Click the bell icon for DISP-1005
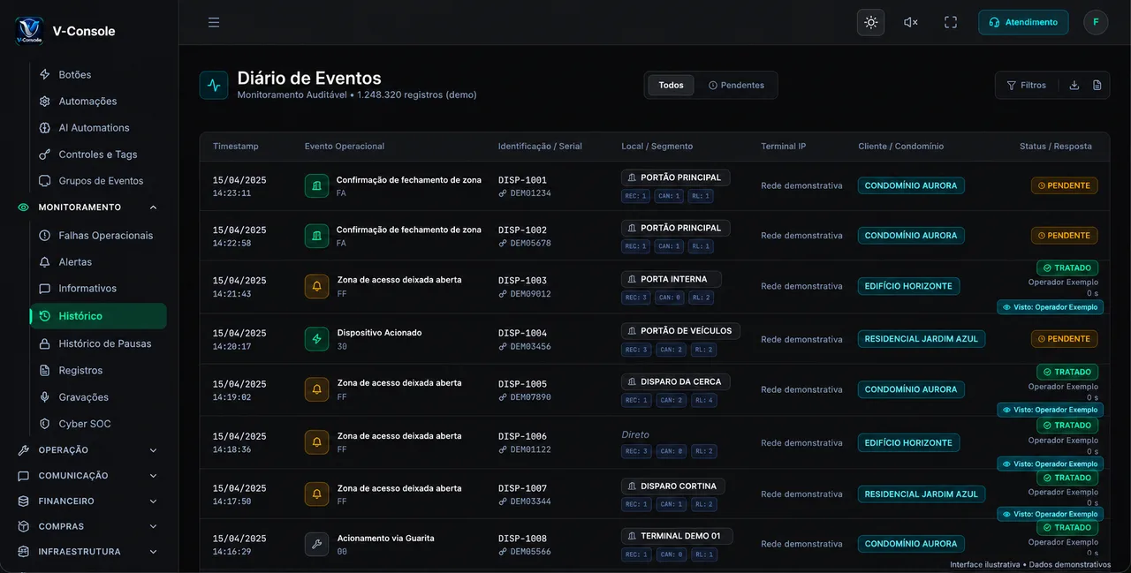The height and width of the screenshot is (573, 1131). tap(316, 389)
